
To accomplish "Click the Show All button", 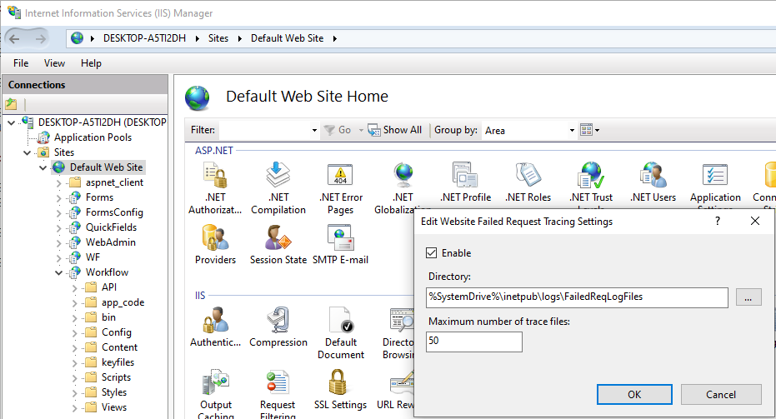I will [x=395, y=130].
